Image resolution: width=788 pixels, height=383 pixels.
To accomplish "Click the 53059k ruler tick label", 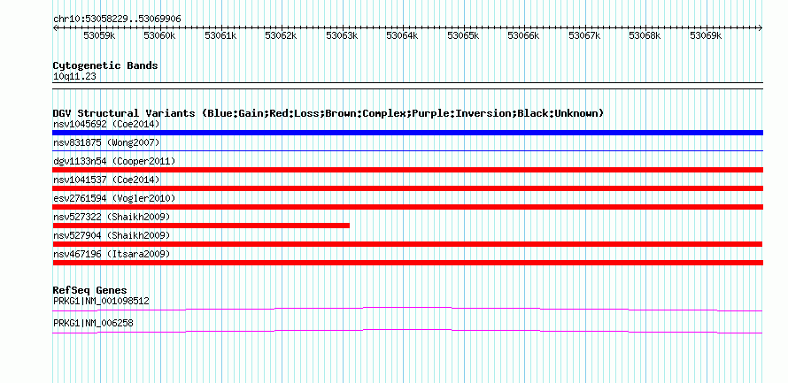I will (99, 35).
